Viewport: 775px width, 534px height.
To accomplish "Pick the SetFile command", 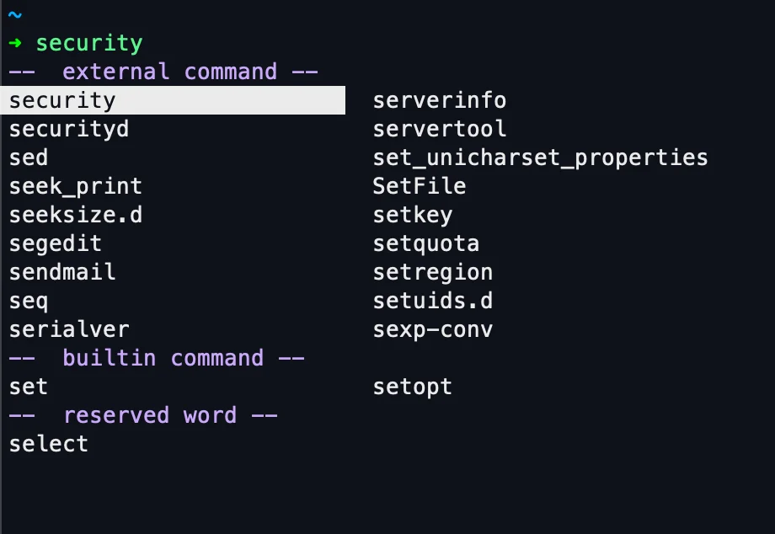I will tap(420, 187).
